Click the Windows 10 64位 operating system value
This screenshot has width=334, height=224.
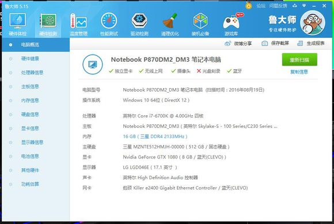click(x=156, y=100)
